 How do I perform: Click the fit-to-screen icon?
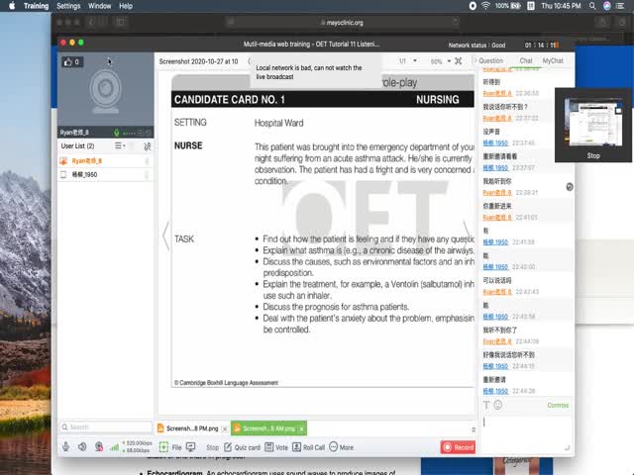pyautogui.click(x=458, y=61)
